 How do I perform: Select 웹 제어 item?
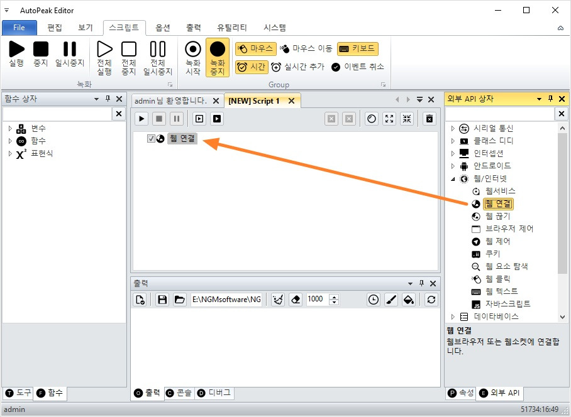(498, 241)
